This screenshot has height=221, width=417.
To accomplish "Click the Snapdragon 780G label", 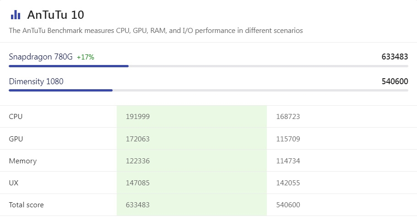I will point(41,57).
